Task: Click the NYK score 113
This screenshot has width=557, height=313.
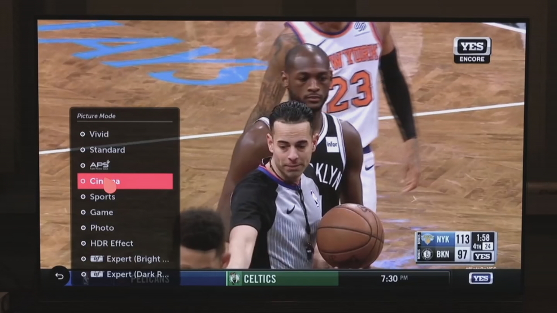Action: point(462,239)
